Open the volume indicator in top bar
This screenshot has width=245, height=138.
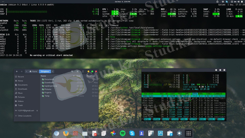(x=239, y=2)
